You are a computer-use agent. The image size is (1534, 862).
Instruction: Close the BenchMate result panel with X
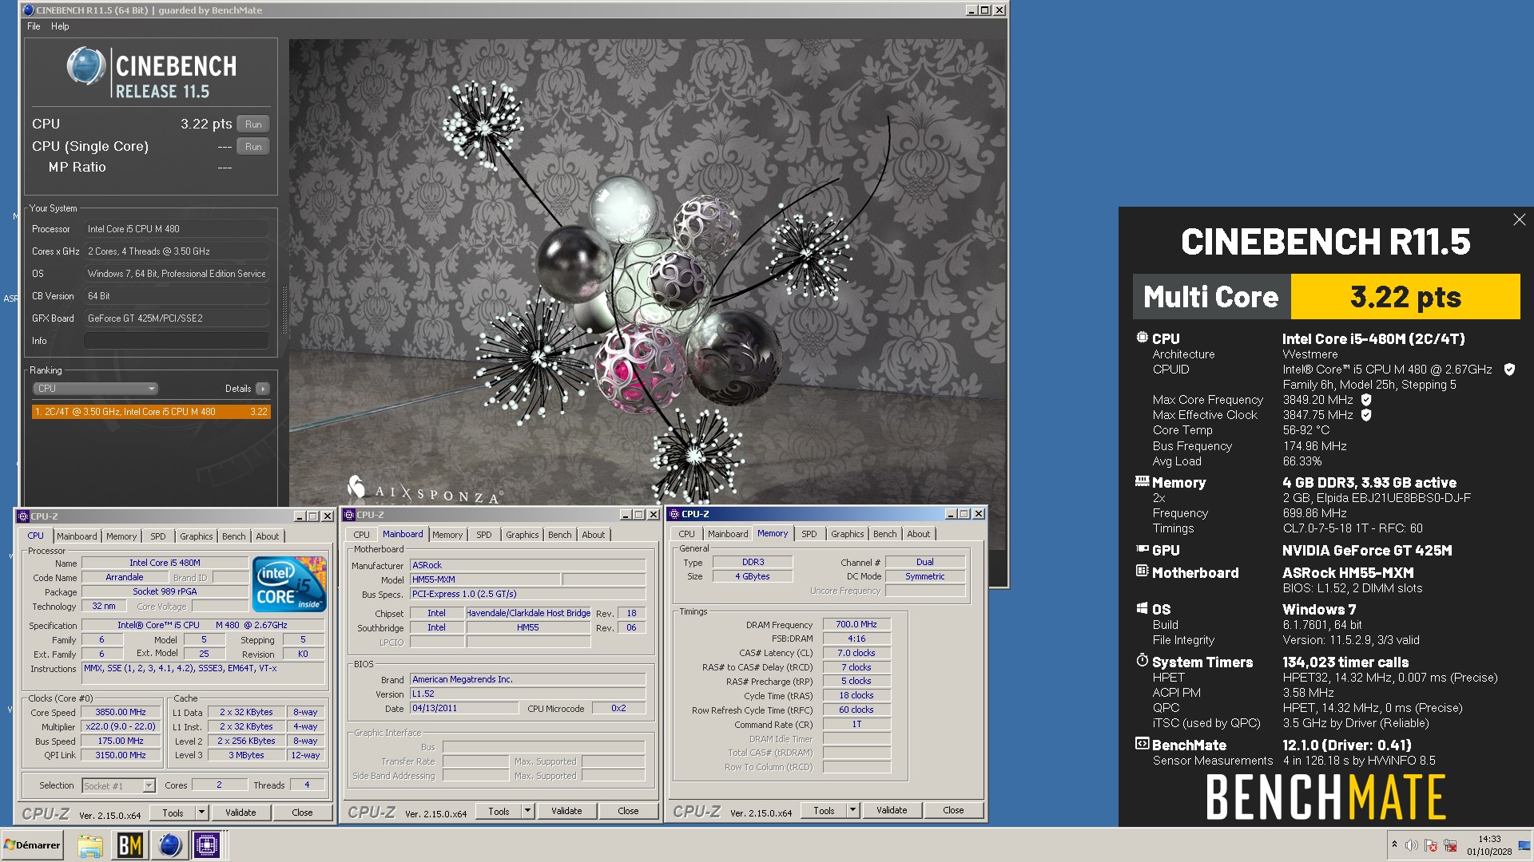click(1519, 219)
